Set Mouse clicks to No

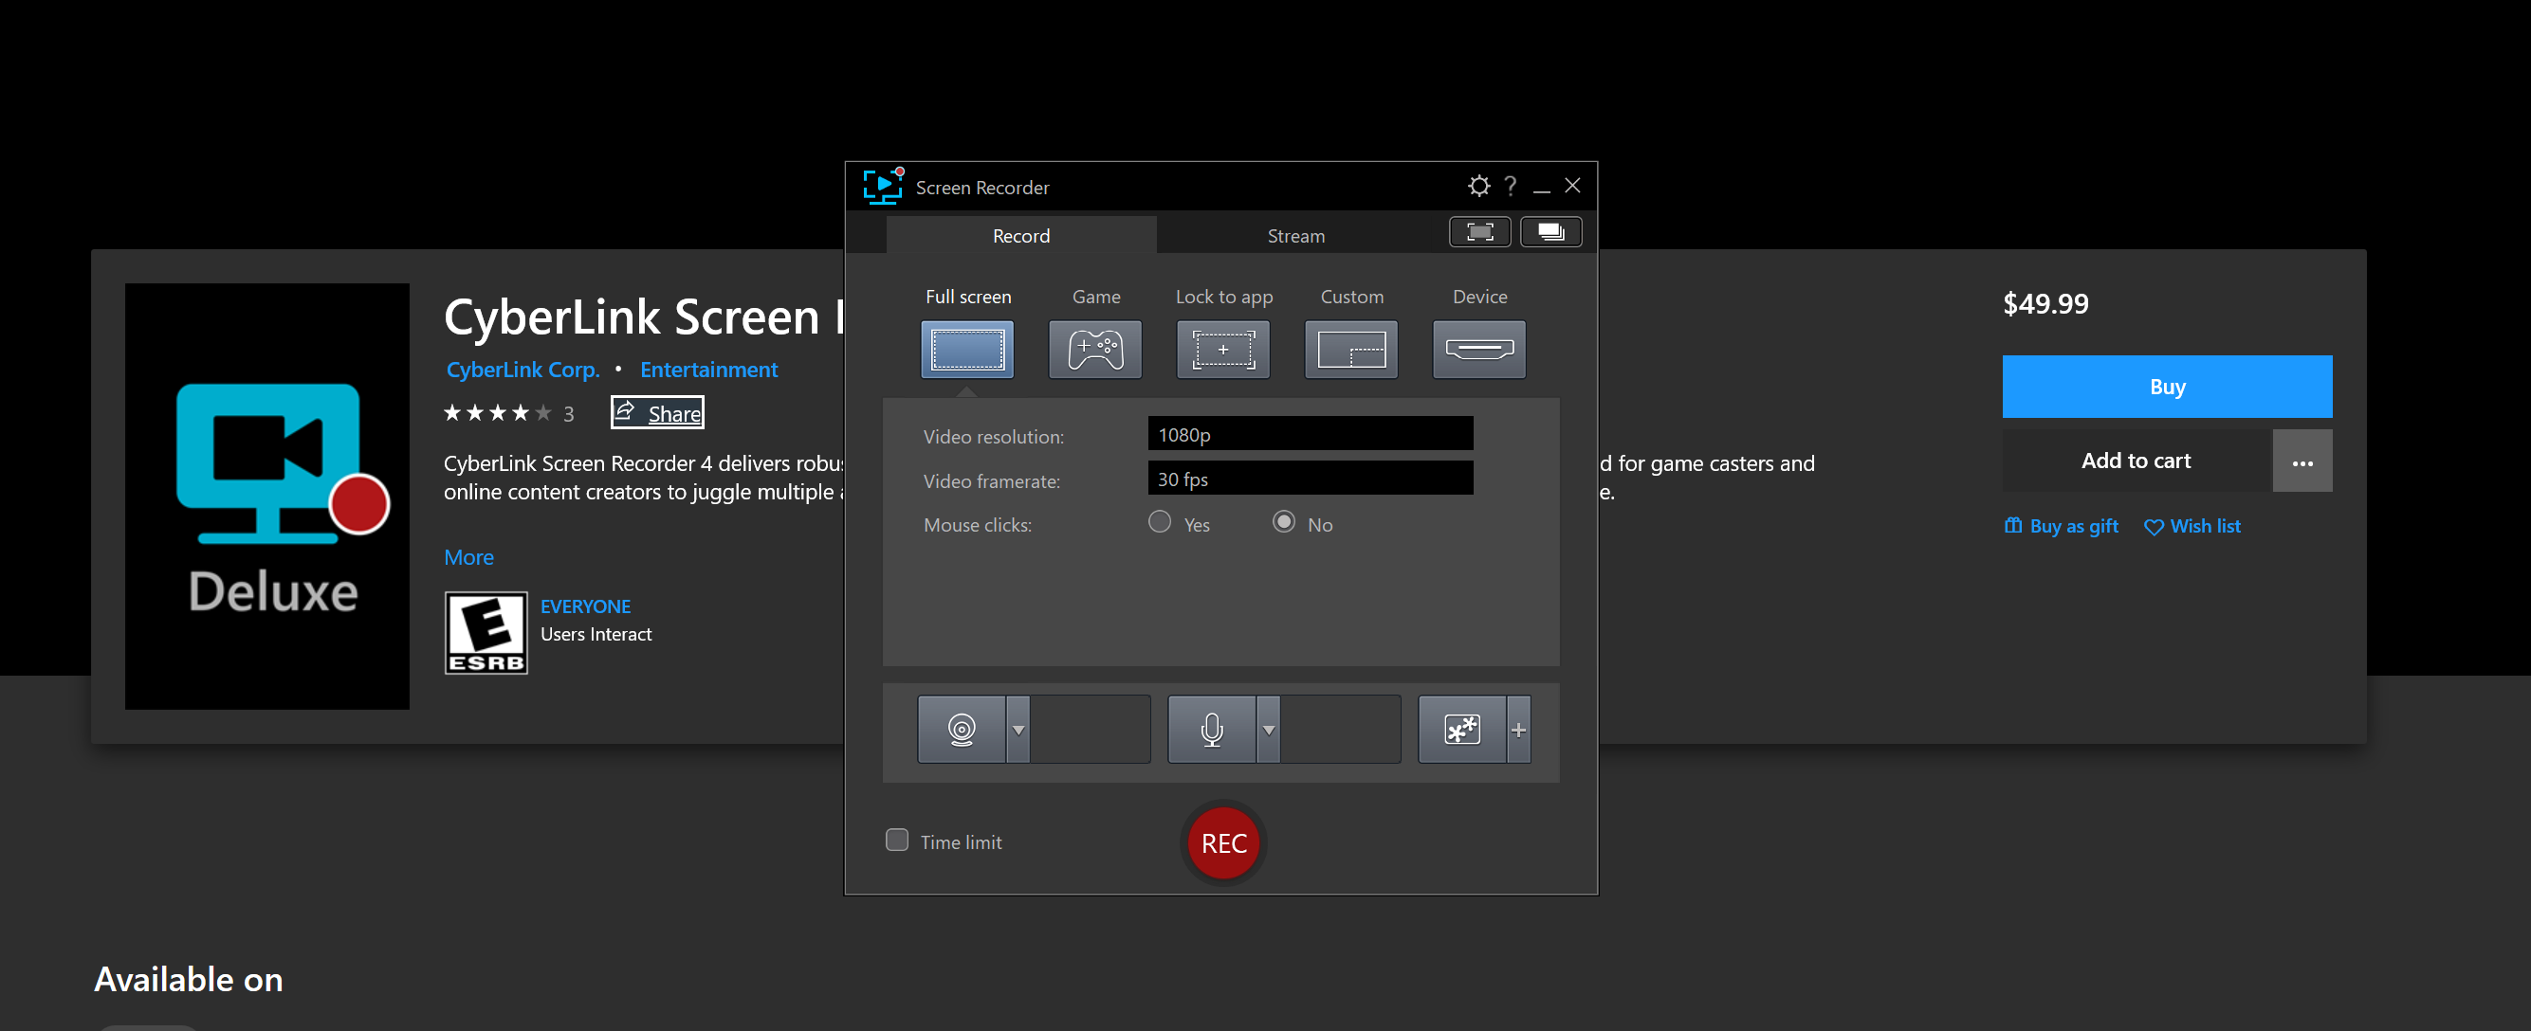pos(1284,522)
